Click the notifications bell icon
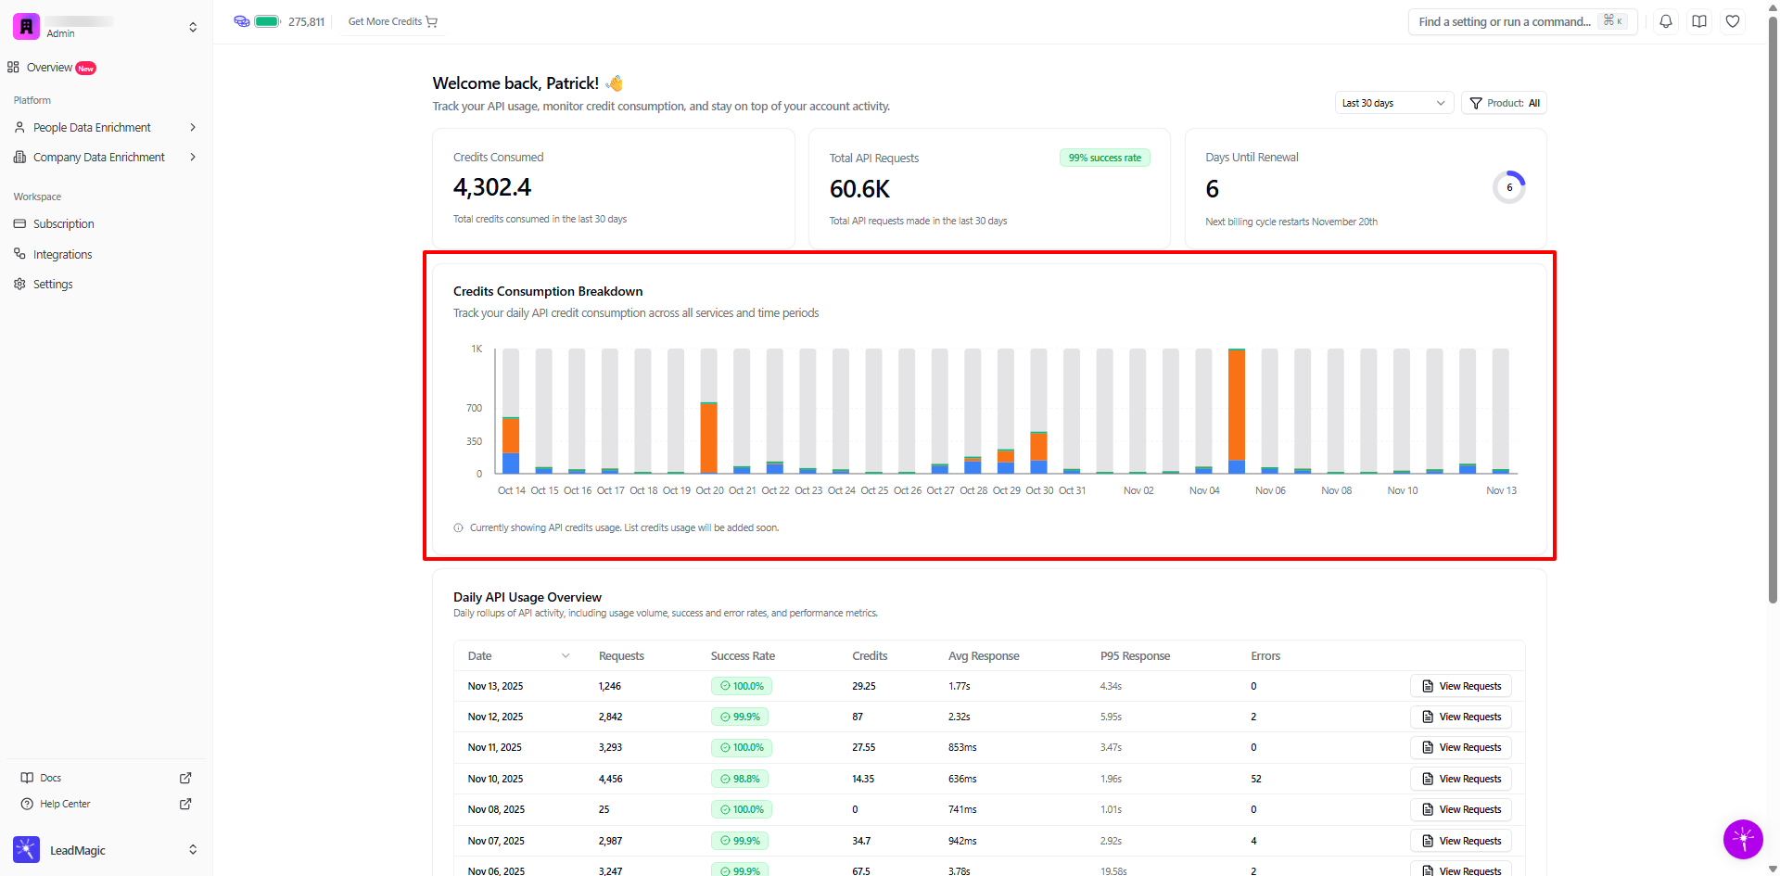Viewport: 1780px width, 876px height. pos(1666,21)
